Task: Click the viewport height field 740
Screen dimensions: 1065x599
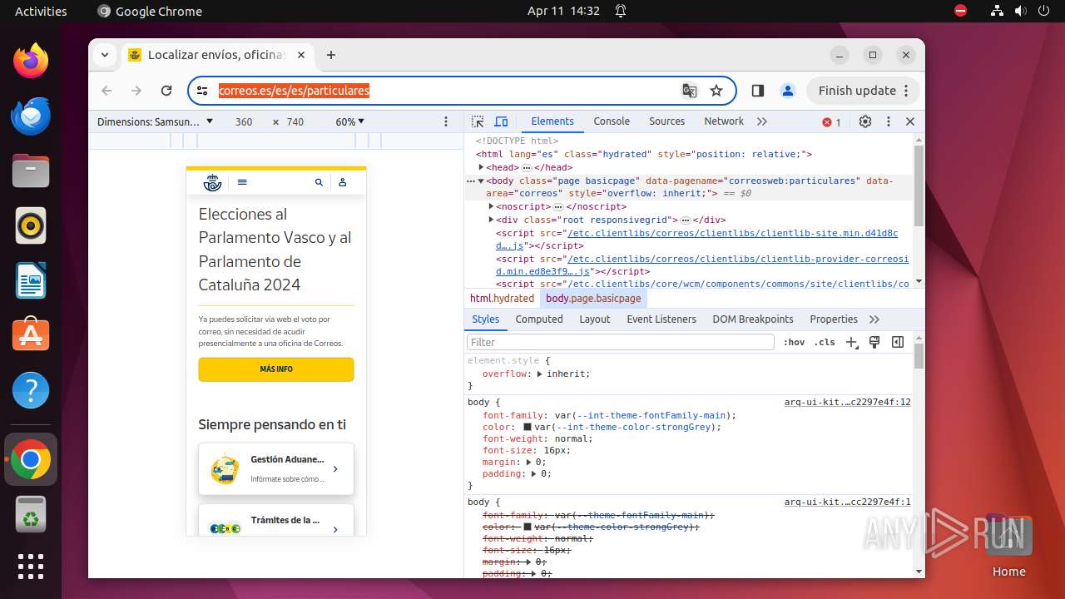Action: tap(295, 121)
